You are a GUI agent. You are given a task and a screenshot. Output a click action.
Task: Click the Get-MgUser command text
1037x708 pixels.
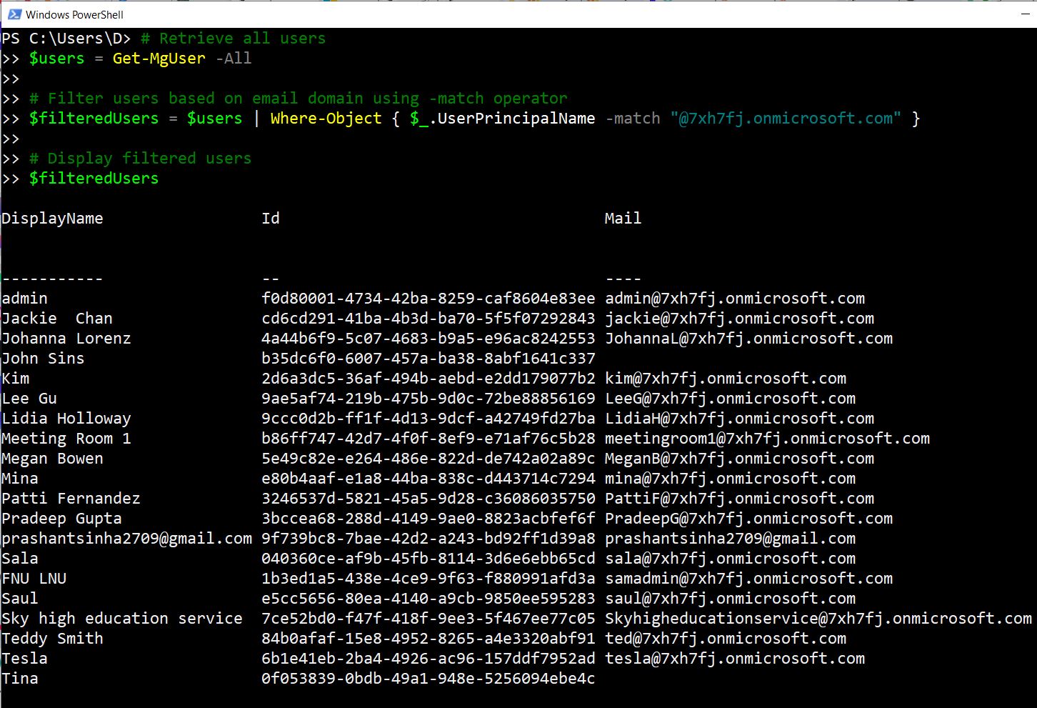pyautogui.click(x=159, y=59)
